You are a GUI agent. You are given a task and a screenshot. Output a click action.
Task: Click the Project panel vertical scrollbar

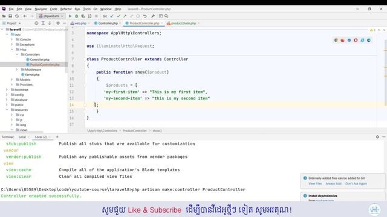coord(67,51)
